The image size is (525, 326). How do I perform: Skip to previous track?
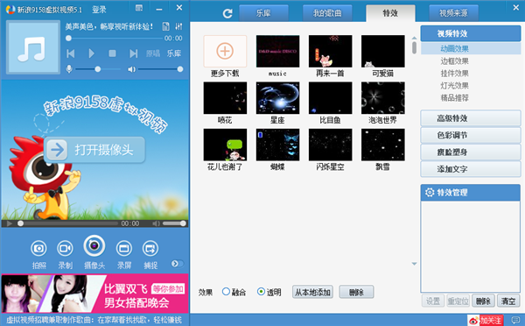[71, 53]
